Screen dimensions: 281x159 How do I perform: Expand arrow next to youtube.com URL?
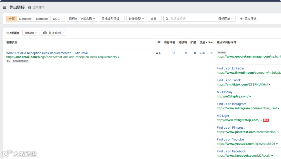[277, 144]
